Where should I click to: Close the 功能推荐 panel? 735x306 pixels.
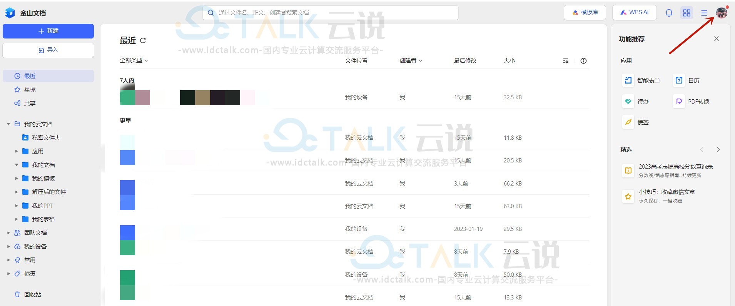tap(717, 38)
